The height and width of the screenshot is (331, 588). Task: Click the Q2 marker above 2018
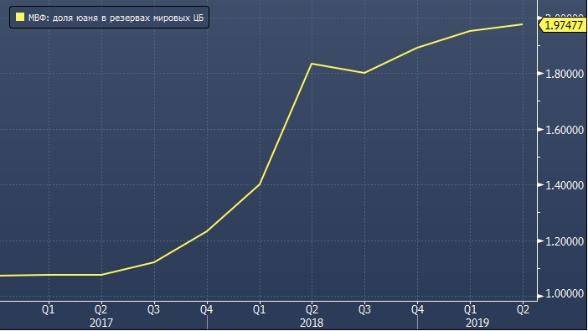pyautogui.click(x=312, y=309)
